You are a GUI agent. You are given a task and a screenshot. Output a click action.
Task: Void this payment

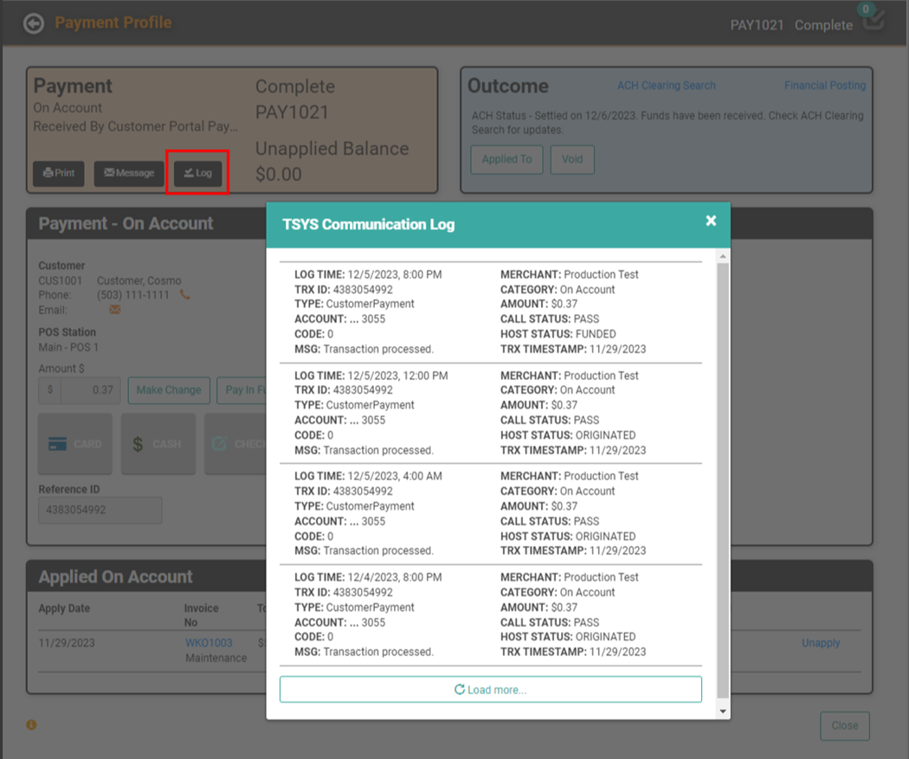click(x=572, y=159)
